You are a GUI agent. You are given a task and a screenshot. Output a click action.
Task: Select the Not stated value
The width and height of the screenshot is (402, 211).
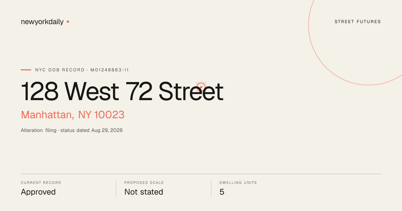[x=144, y=192]
